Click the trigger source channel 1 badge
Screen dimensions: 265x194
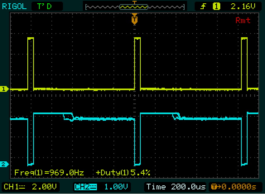click(x=216, y=7)
